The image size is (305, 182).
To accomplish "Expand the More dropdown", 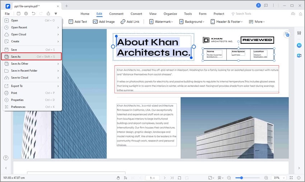I will click(257, 22).
